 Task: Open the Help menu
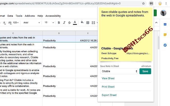coord(40,16)
